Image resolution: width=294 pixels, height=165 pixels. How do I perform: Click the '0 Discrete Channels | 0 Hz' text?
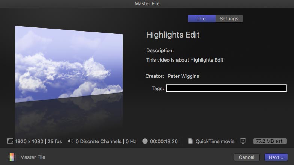coord(106,141)
